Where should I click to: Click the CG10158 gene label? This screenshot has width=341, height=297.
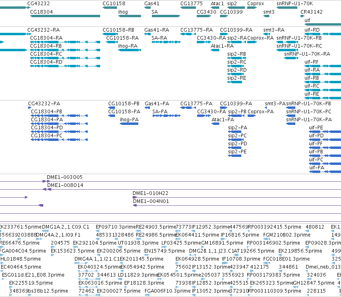coord(114,4)
